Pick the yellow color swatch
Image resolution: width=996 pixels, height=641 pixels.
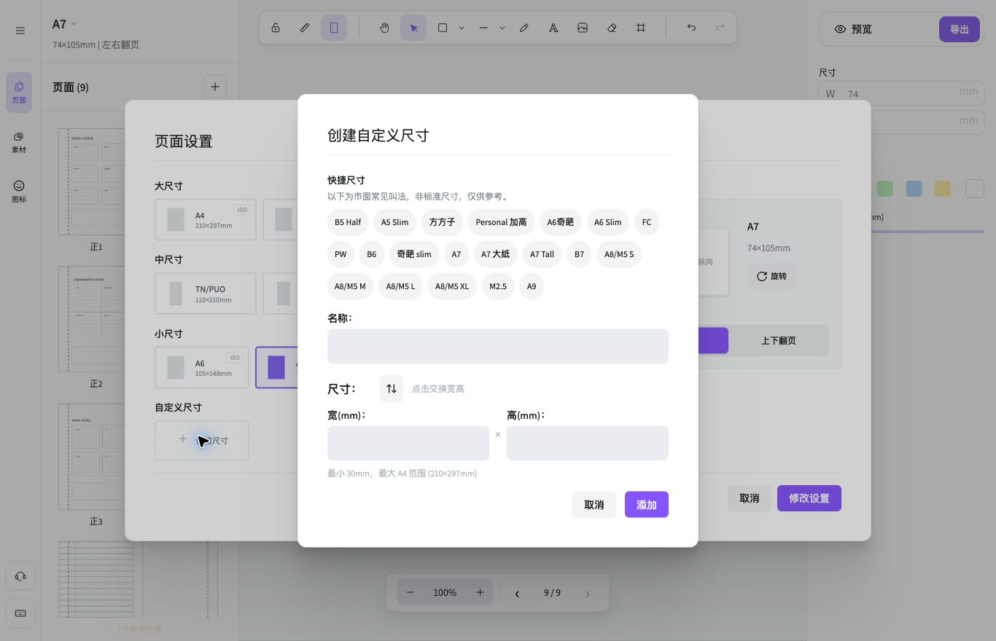(x=943, y=189)
